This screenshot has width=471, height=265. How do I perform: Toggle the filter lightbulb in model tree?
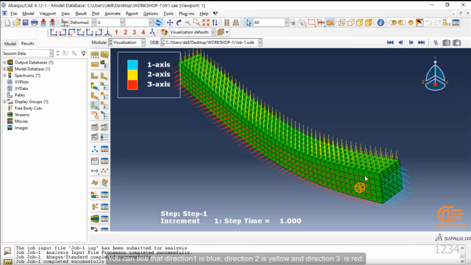(83, 53)
